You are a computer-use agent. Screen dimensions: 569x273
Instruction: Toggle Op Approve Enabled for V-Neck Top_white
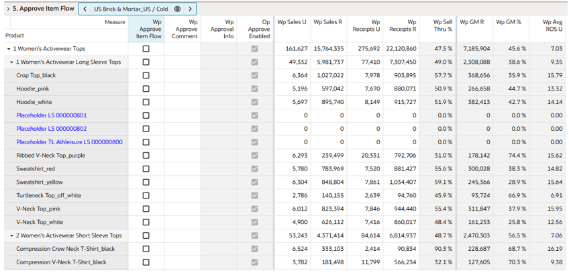coord(255,222)
